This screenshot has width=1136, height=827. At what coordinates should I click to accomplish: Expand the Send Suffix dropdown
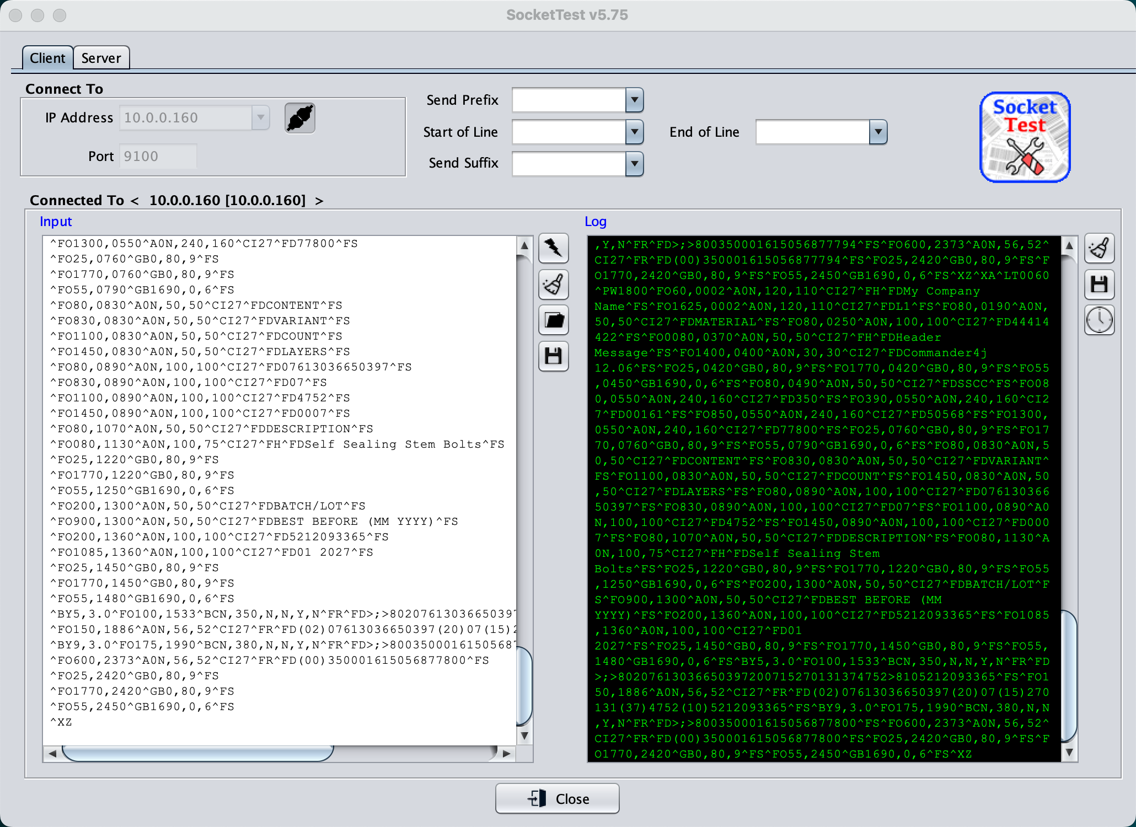pyautogui.click(x=634, y=164)
